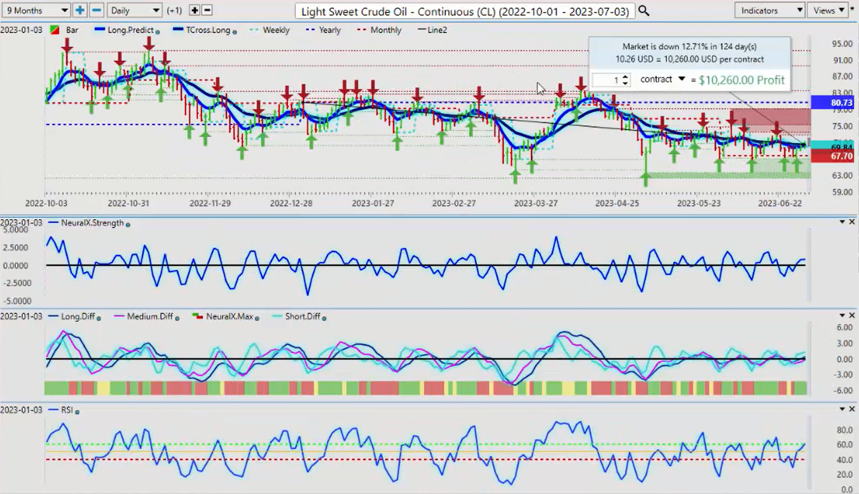Expand the RSI panel options arrow
The width and height of the screenshot is (859, 494).
[842, 409]
